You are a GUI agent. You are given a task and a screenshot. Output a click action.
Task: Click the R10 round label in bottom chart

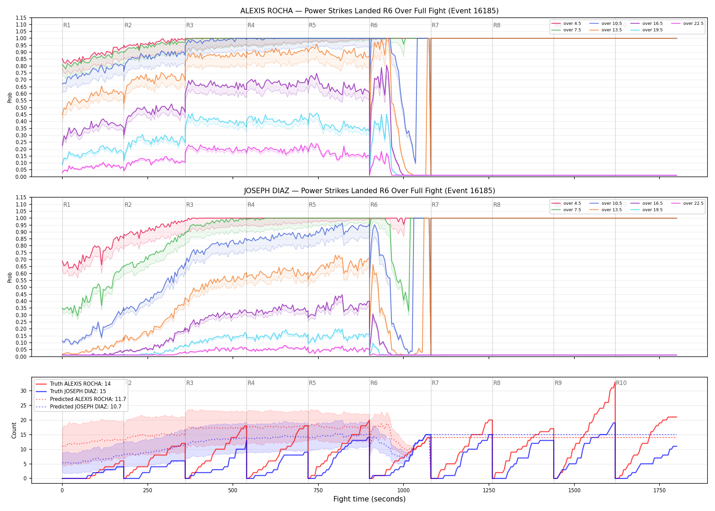[621, 383]
